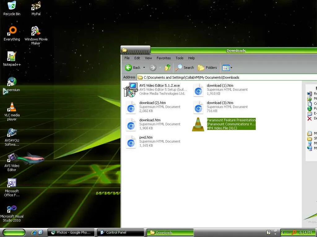This screenshot has width=317, height=237.
Task: Switch to Control Panel taskbar window
Action: tap(120, 233)
